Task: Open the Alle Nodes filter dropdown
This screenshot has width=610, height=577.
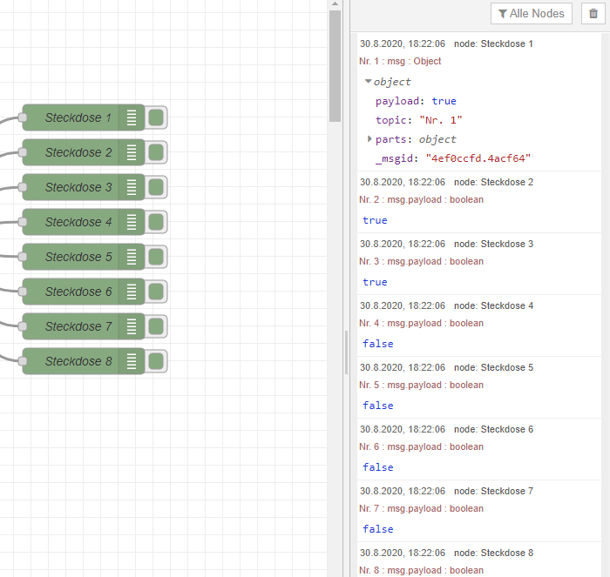Action: (x=531, y=14)
